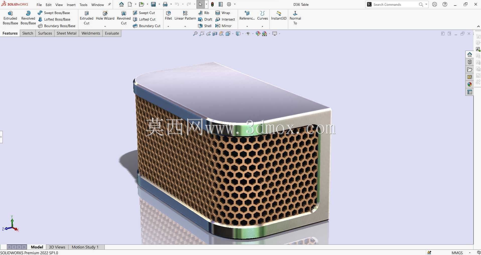Select the Rib feature
481x255 pixels.
point(204,13)
